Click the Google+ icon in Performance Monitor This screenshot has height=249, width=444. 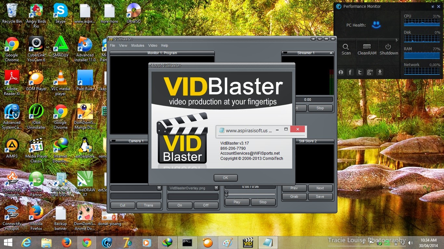(x=370, y=72)
